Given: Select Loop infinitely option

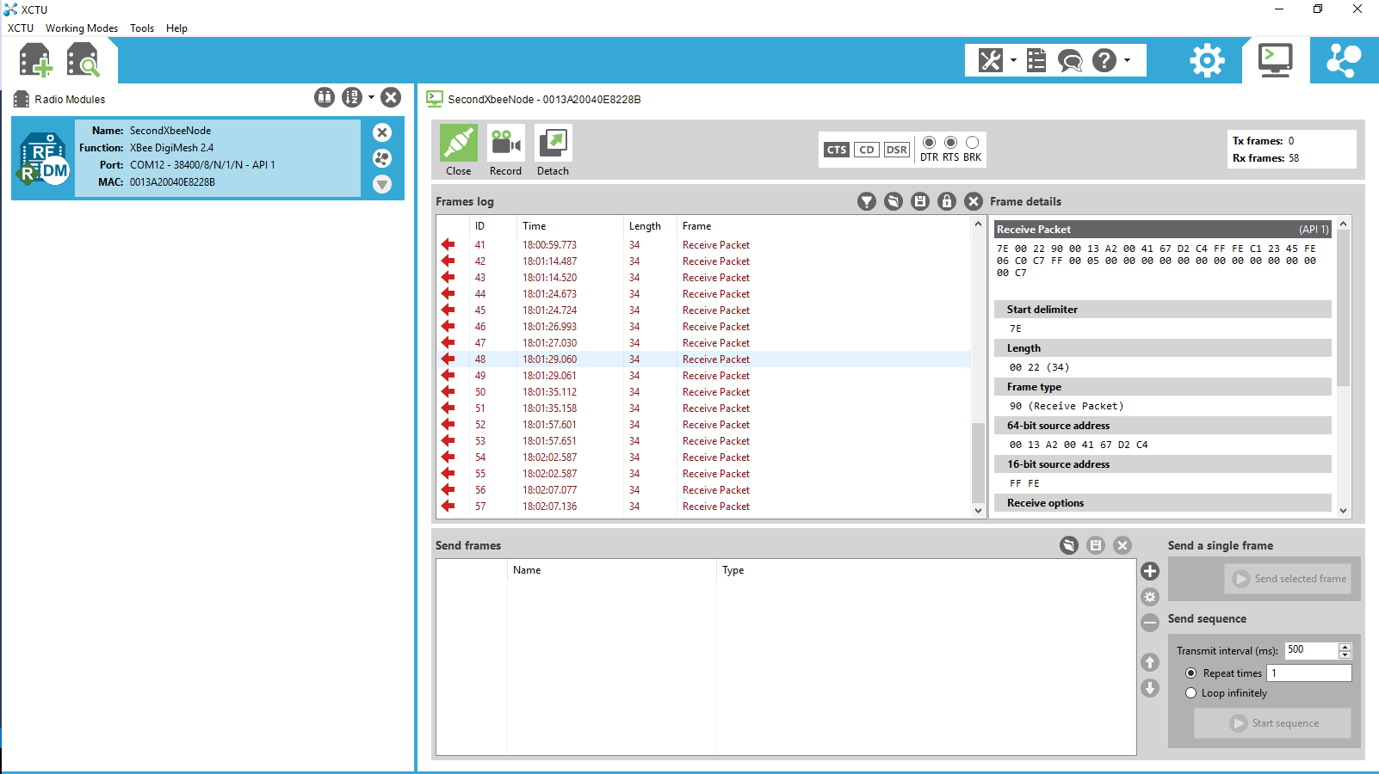Looking at the screenshot, I should tap(1191, 693).
